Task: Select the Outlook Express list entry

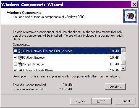Action: [x=67, y=58]
